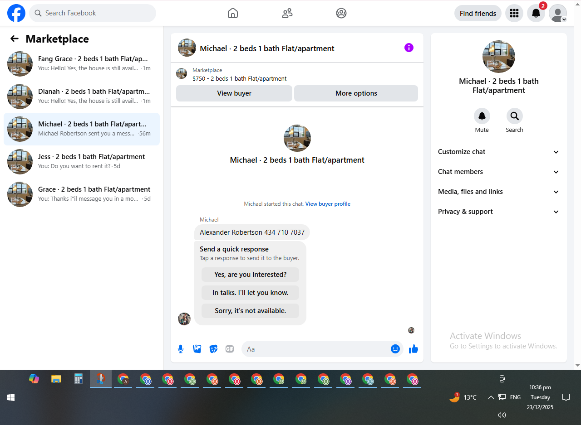Image resolution: width=581 pixels, height=425 pixels.
Task: Click the Aa message input box
Action: tap(315, 349)
